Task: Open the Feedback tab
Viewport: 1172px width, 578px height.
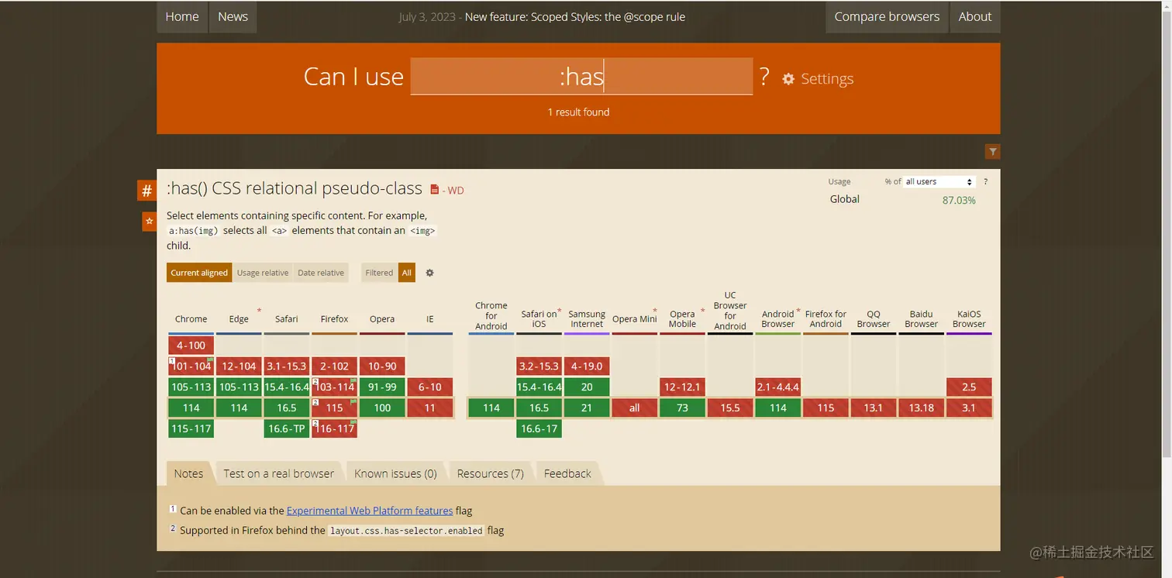Action: pos(567,473)
